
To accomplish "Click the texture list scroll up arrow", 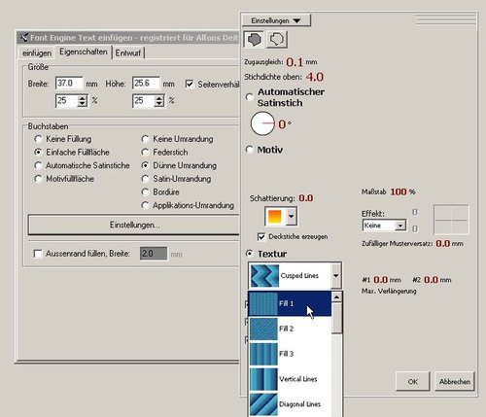I will [x=336, y=296].
